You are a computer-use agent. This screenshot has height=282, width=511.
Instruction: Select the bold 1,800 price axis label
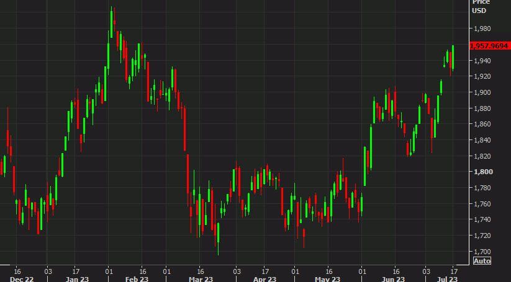[x=482, y=172]
